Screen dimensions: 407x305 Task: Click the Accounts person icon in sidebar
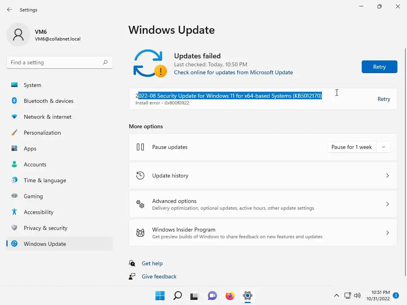(x=14, y=164)
